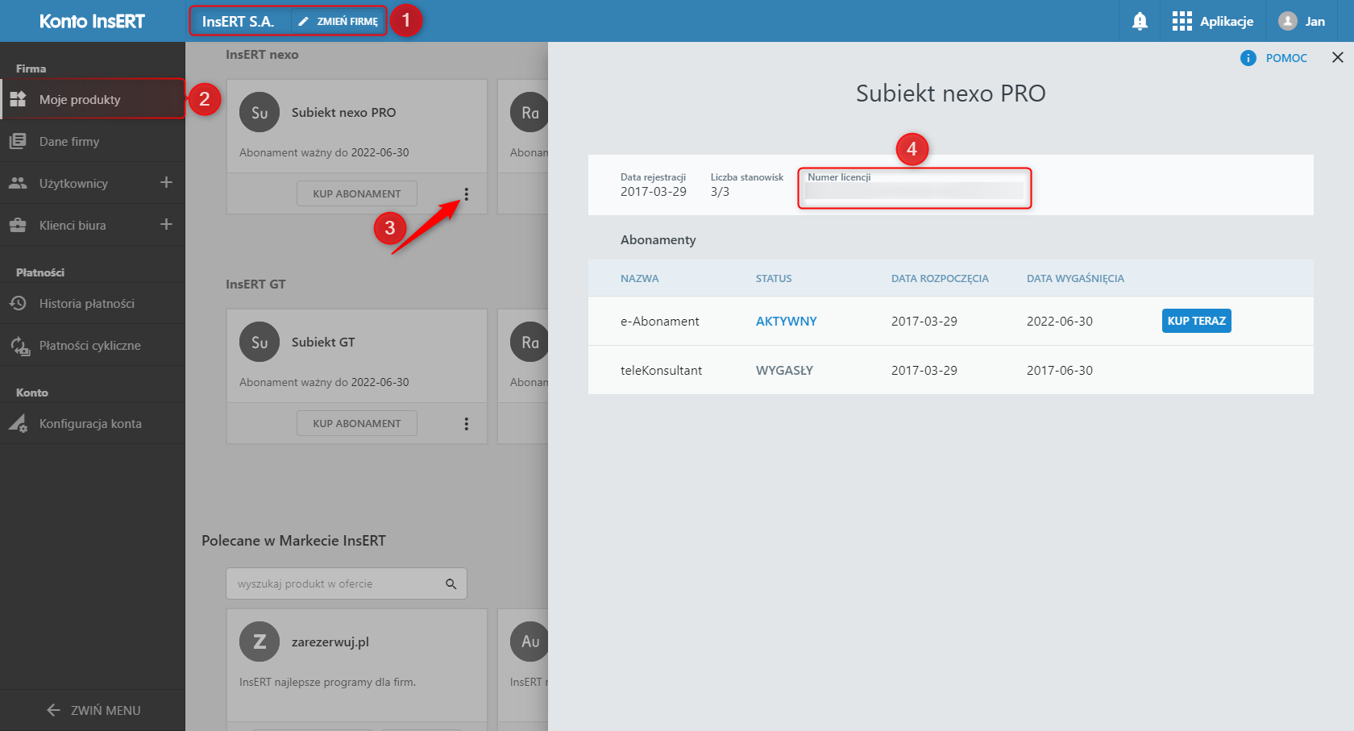
Task: Click the Subiekt nexo PRO Su avatar
Action: [x=260, y=113]
